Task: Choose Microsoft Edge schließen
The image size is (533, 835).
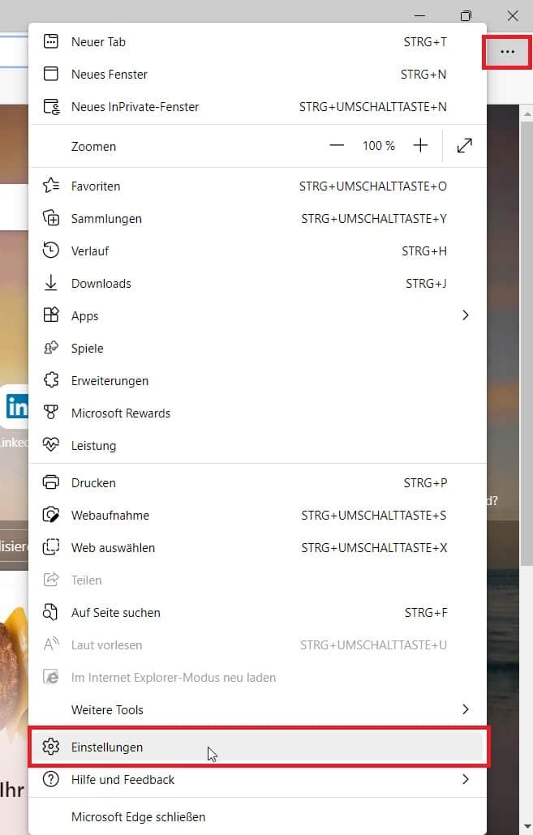Action: click(138, 816)
